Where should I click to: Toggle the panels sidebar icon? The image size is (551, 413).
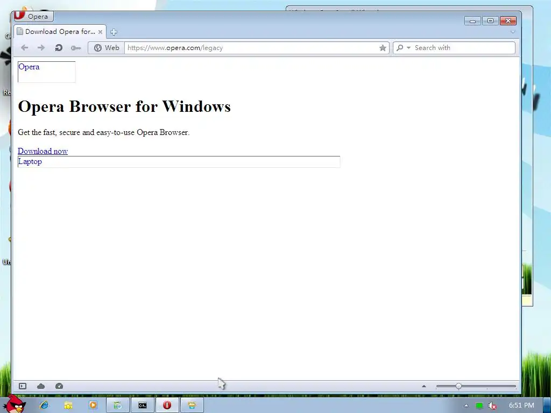pyautogui.click(x=23, y=386)
